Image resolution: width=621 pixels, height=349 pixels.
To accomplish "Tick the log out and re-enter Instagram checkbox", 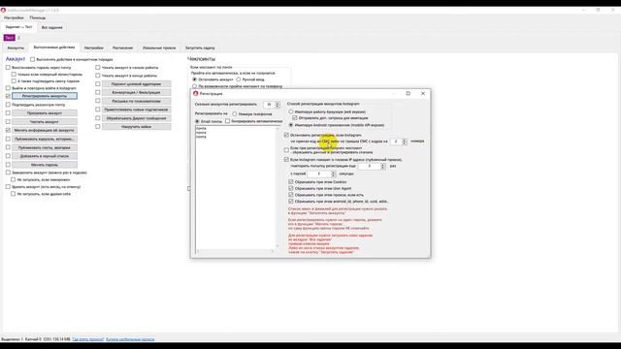I will tap(8, 88).
